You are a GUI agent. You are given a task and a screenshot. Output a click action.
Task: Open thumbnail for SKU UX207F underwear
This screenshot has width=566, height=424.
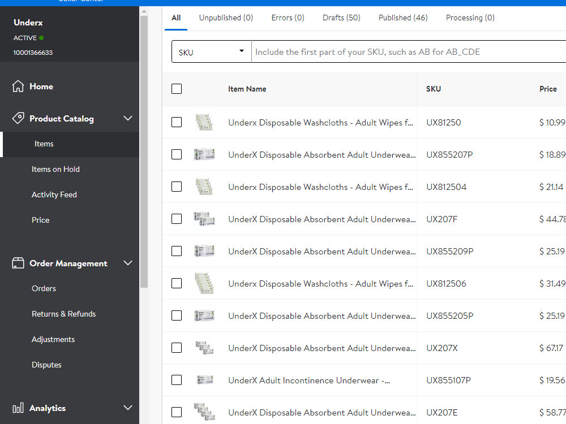point(204,219)
